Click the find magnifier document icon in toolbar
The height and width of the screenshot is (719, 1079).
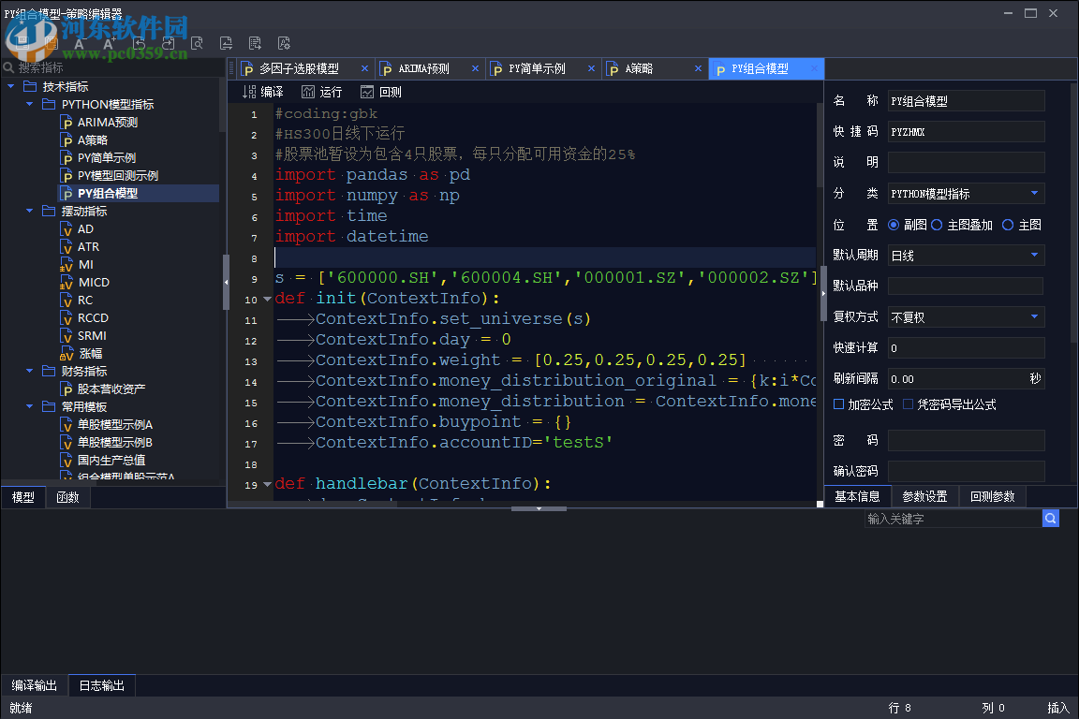[197, 43]
